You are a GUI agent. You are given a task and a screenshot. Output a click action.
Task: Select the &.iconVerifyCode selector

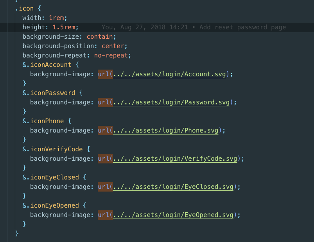point(52,149)
